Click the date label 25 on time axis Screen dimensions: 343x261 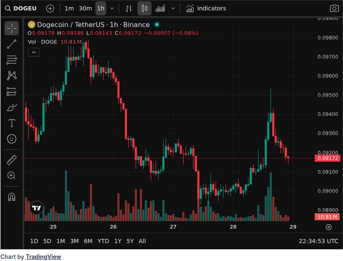pos(53,227)
